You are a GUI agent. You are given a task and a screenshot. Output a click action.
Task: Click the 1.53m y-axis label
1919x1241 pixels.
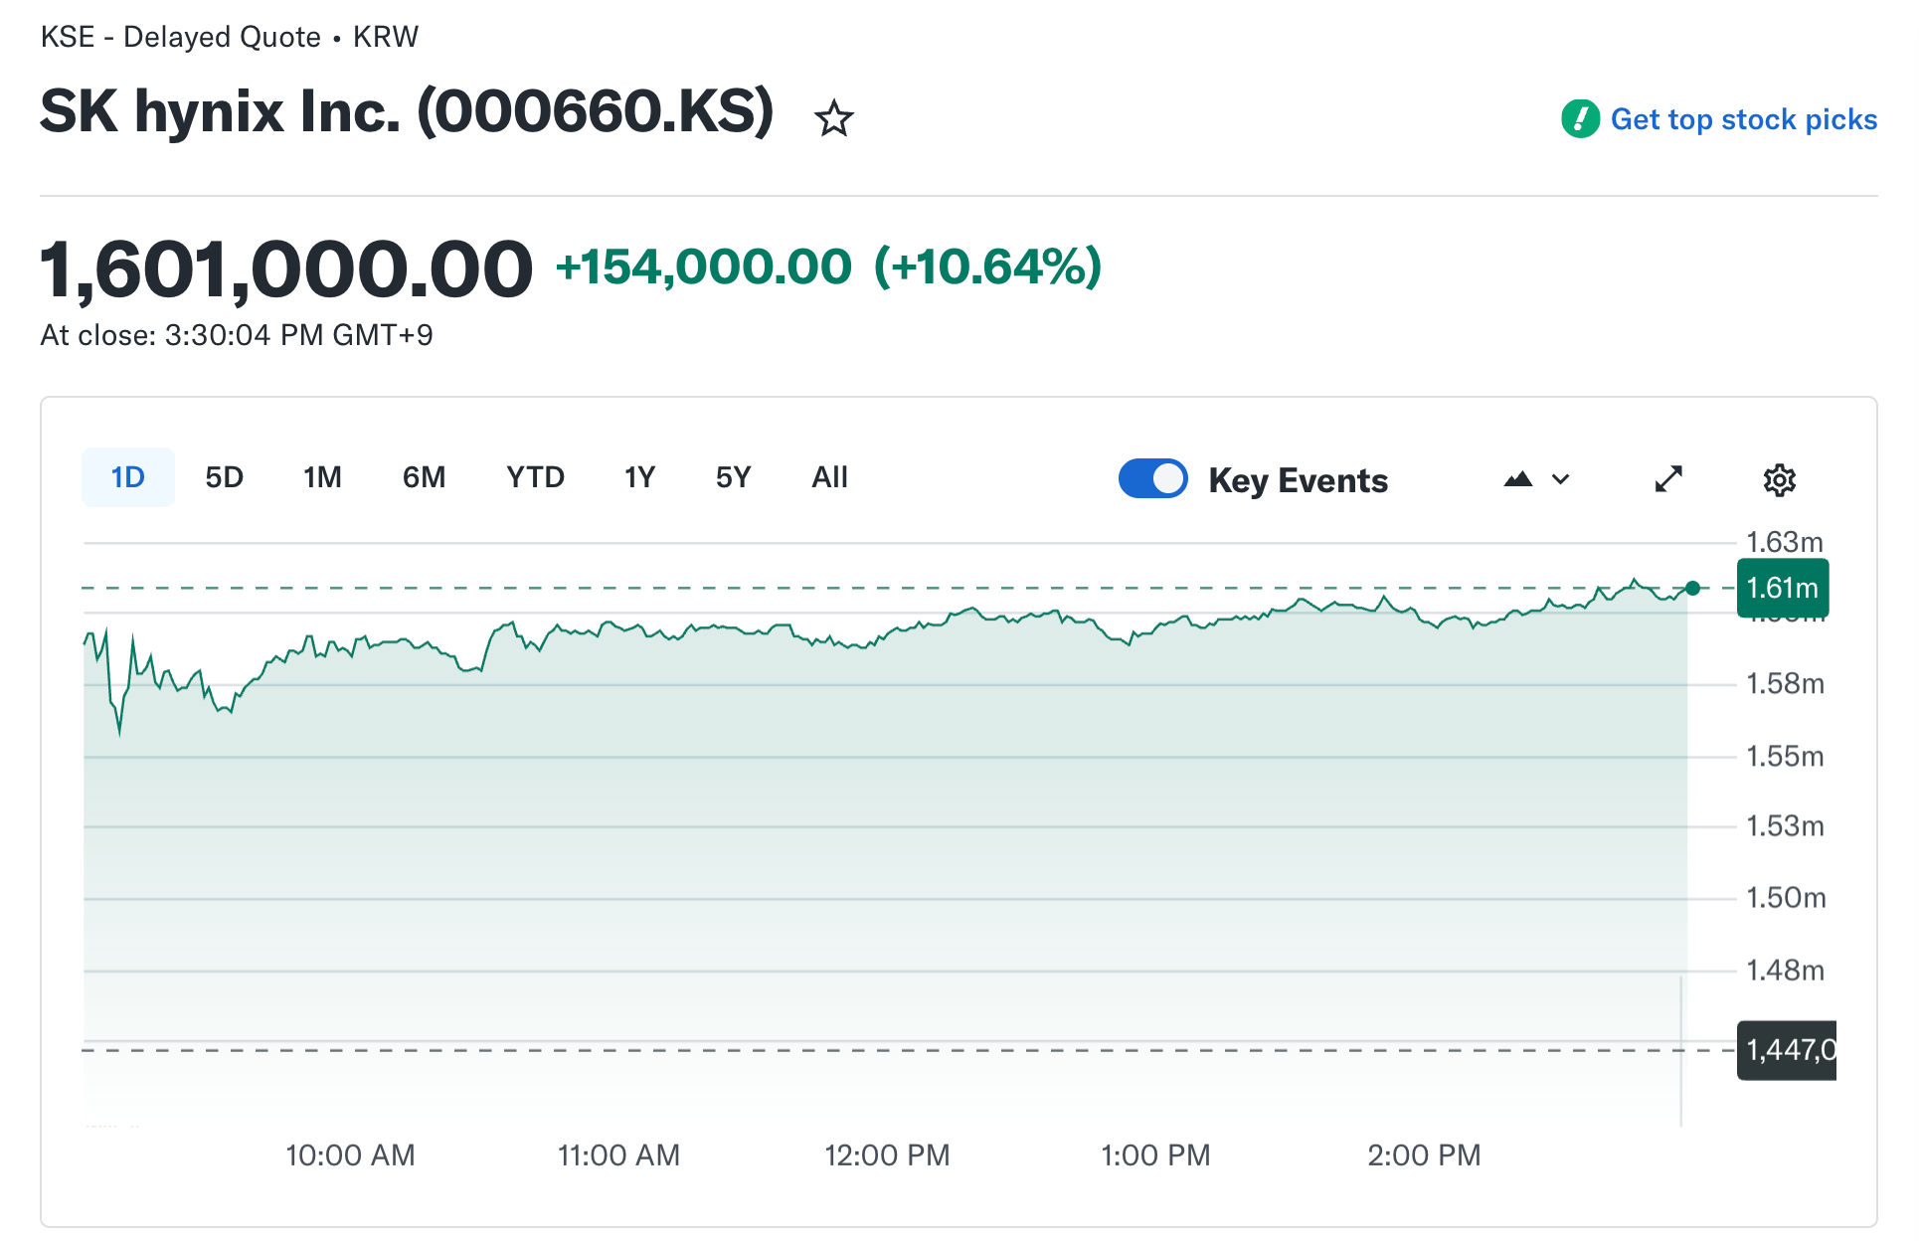tap(1785, 826)
